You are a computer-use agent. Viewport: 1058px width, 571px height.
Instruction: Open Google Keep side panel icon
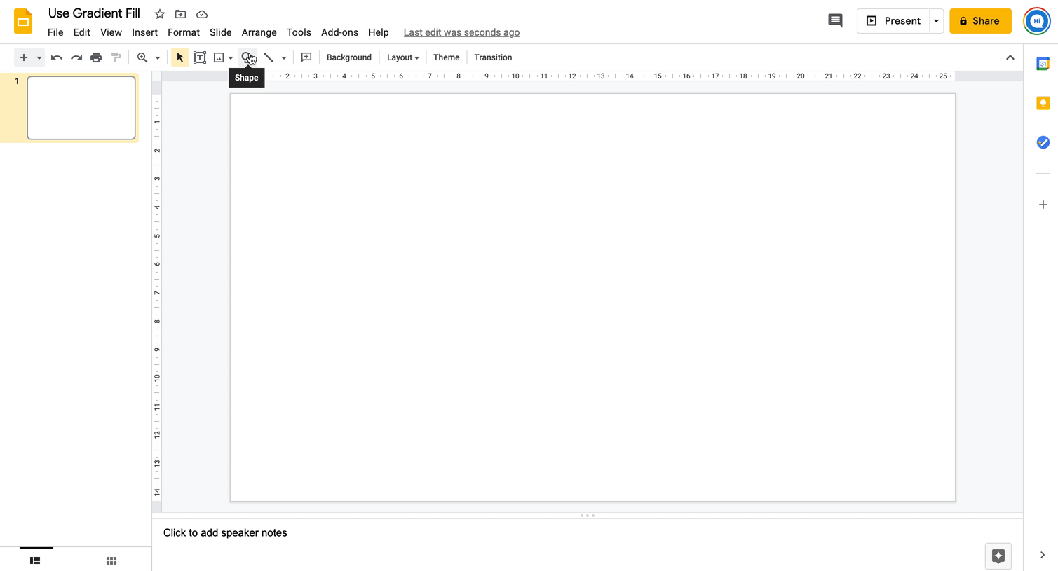pyautogui.click(x=1043, y=103)
